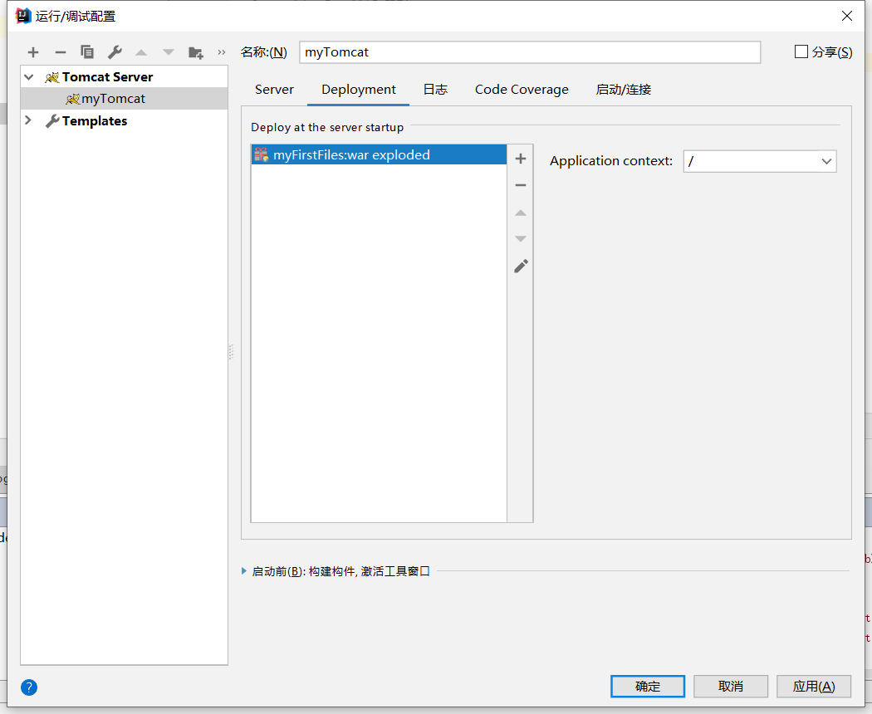872x714 pixels.
Task: Click the Tomcat Server label
Action: [x=107, y=76]
